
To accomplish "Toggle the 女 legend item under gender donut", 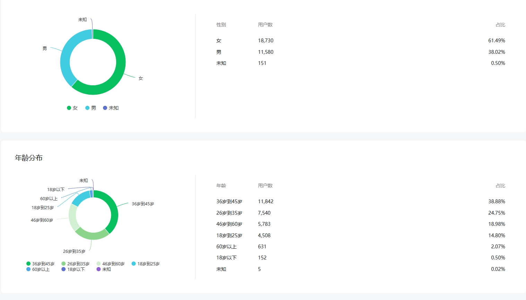I will (72, 108).
